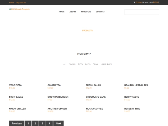Filter products by DRINK category

coord(96,64)
